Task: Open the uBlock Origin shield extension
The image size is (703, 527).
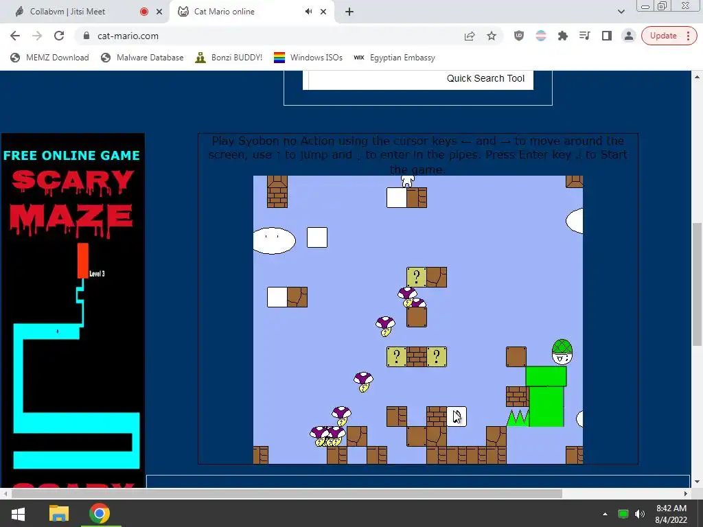Action: coord(519,36)
